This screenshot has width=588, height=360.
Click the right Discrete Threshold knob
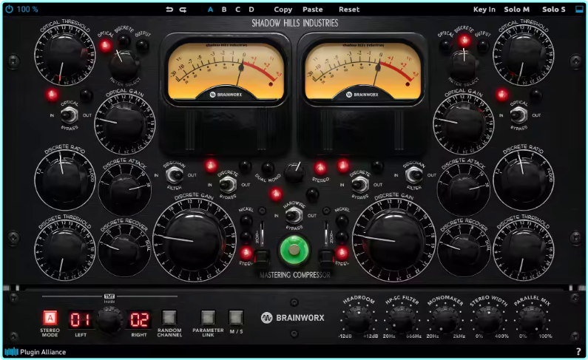pyautogui.click(x=524, y=251)
